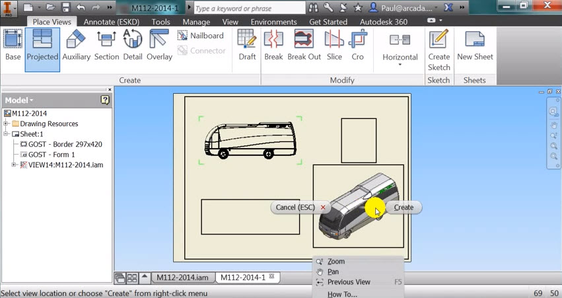Expand the Drawing Resources folder
Image resolution: width=562 pixels, height=298 pixels.
point(6,124)
